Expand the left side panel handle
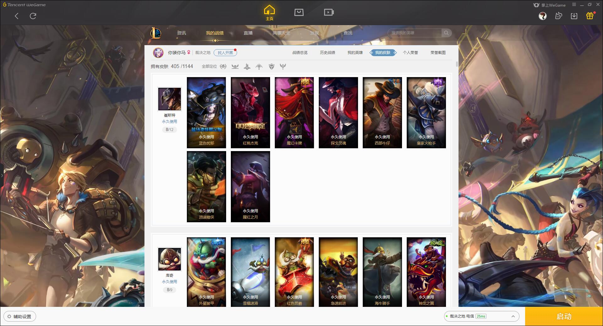The height and width of the screenshot is (326, 603). point(2,176)
